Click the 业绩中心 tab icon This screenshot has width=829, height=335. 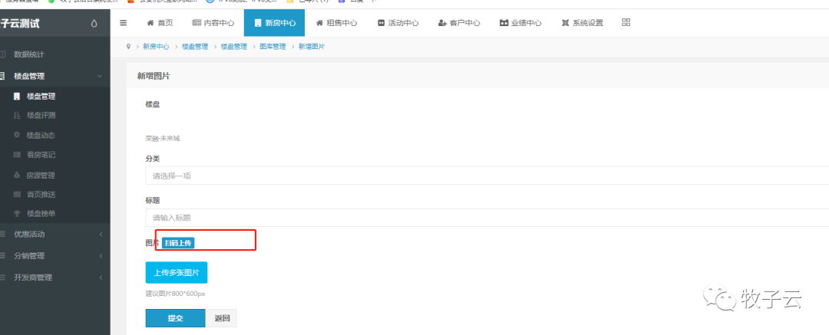[504, 23]
